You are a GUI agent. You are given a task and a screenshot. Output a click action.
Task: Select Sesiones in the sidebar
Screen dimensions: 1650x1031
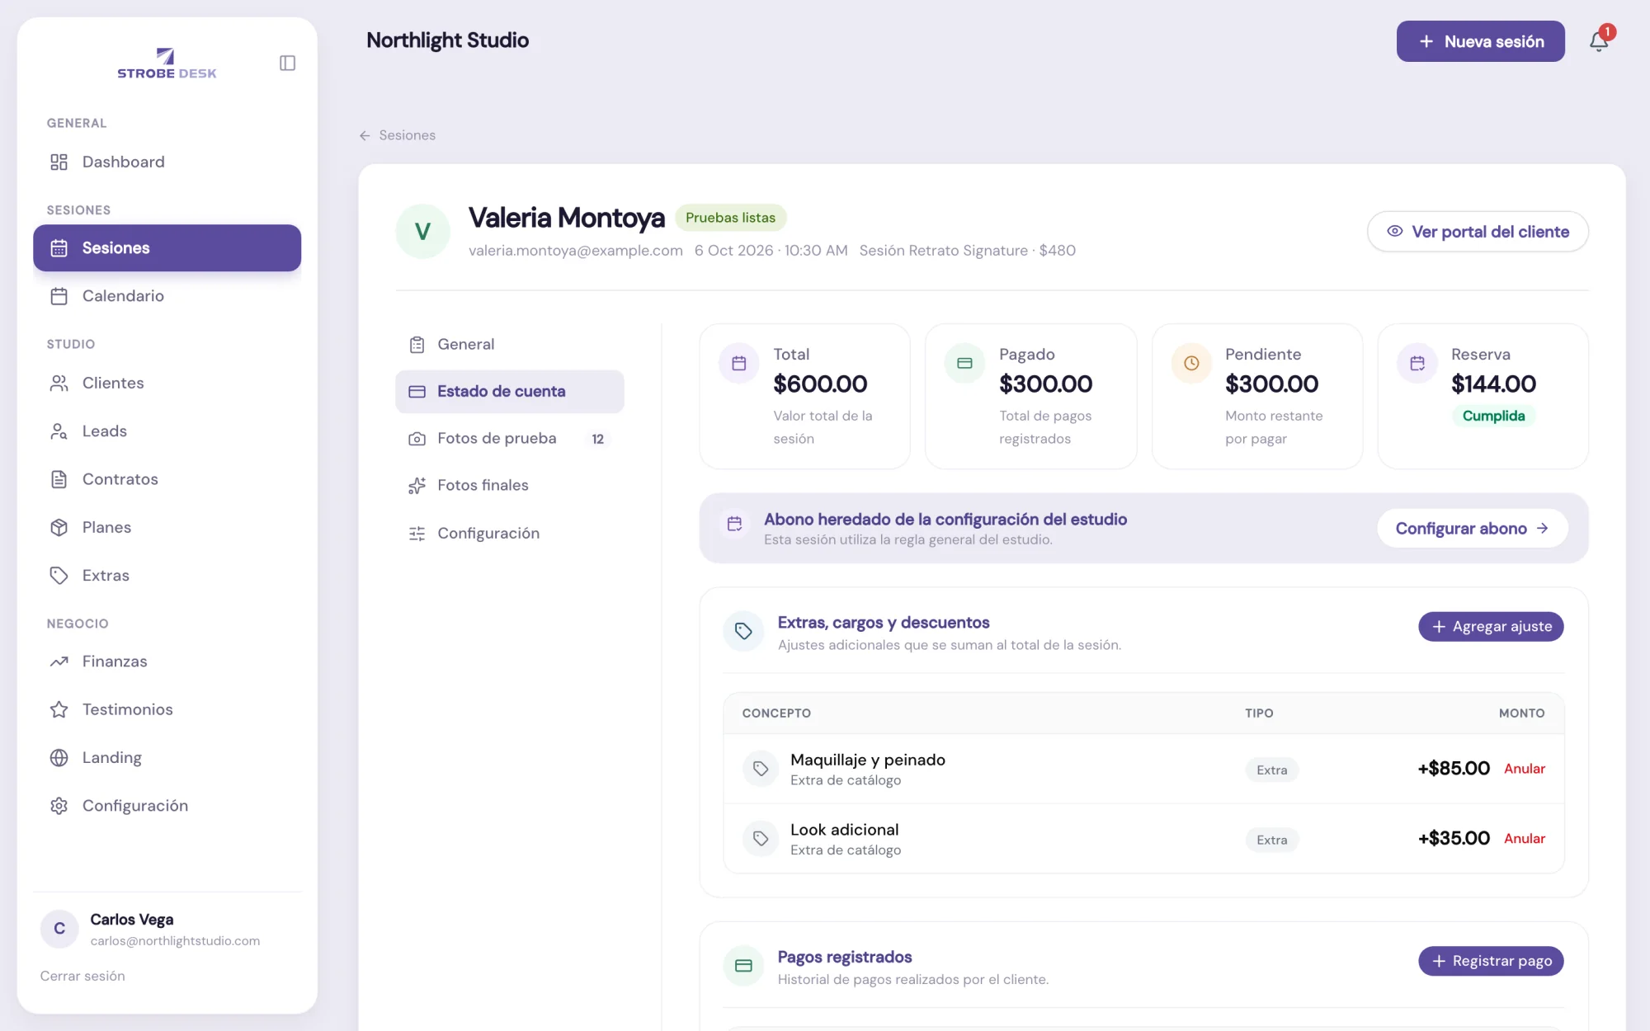[x=167, y=247]
